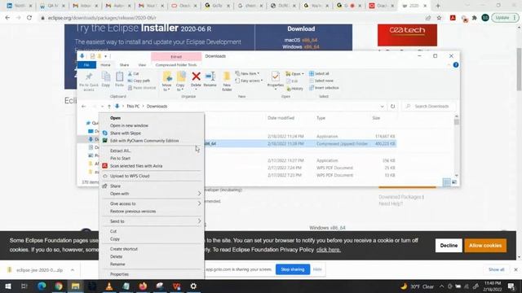Screen dimensions: 522x293
Task: Click Decline on the cookie banner
Action: coord(449,246)
